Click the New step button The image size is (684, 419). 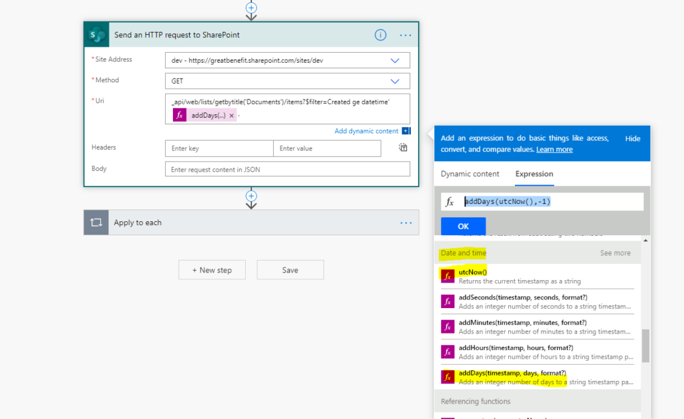(212, 270)
